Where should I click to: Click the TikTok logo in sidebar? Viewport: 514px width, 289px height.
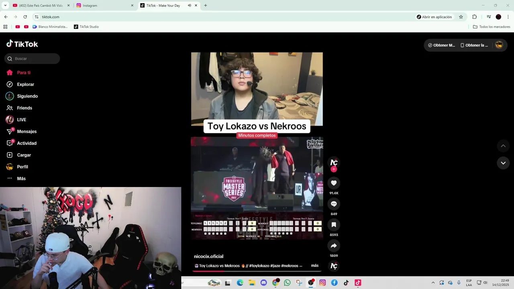(x=22, y=44)
